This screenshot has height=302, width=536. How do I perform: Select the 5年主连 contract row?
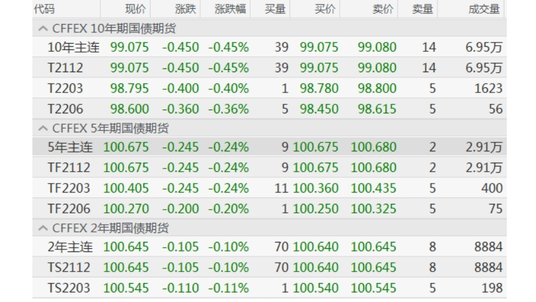click(70, 148)
